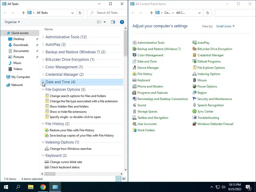
Task: Click the Storage Spaces icon
Action: click(134, 111)
